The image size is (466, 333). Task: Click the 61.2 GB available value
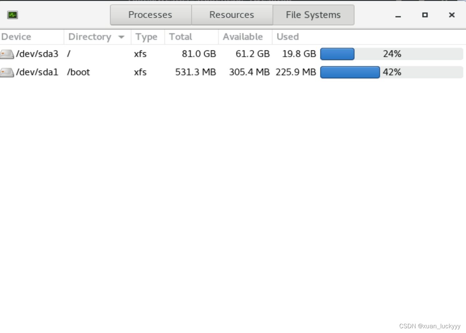[253, 54]
